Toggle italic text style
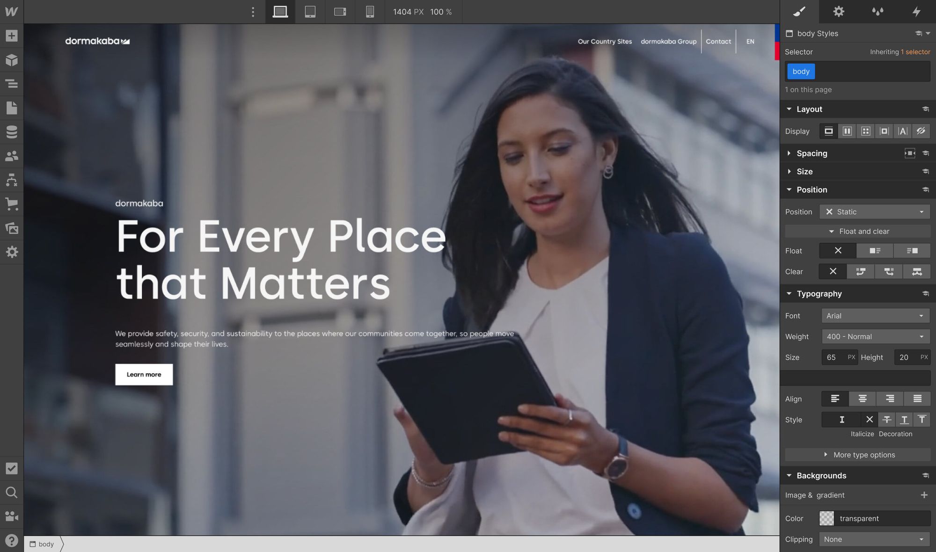 click(841, 420)
